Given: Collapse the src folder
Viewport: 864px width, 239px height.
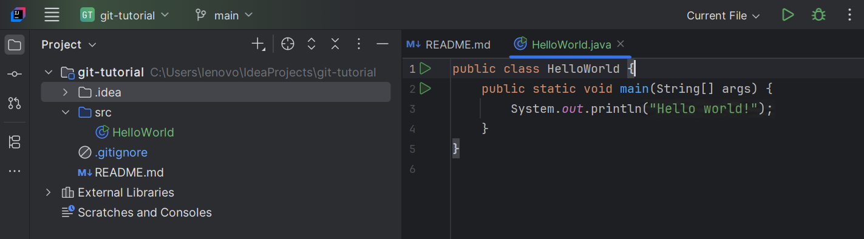Looking at the screenshot, I should pos(66,113).
